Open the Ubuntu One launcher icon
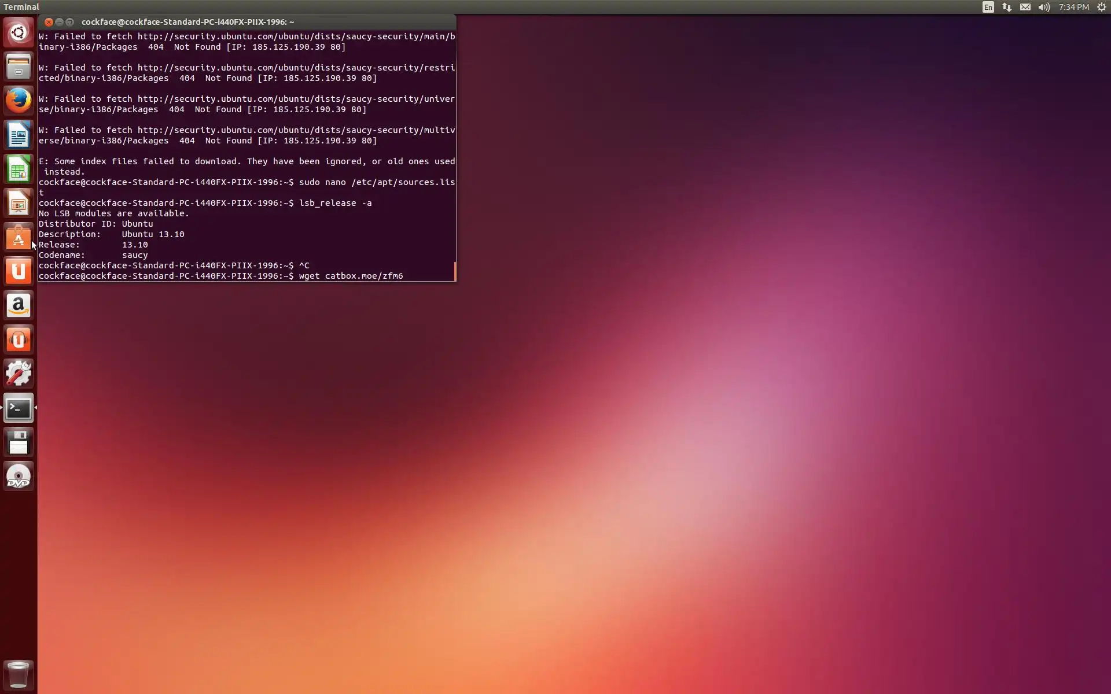 pyautogui.click(x=19, y=271)
